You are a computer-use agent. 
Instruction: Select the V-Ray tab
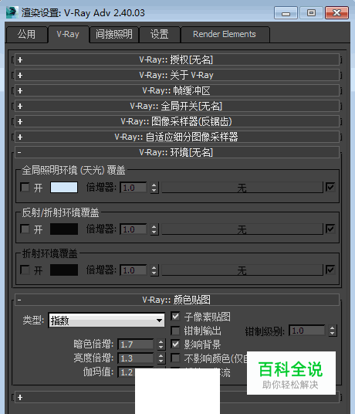[x=68, y=34]
